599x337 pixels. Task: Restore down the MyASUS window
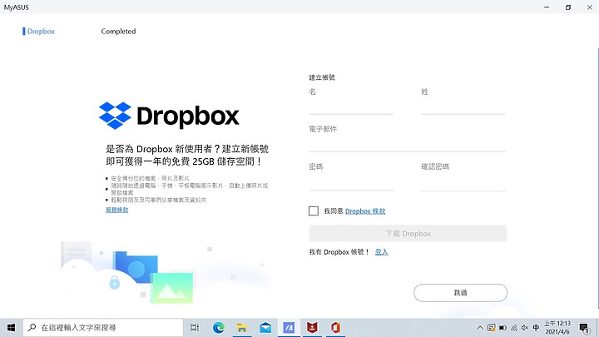(568, 7)
